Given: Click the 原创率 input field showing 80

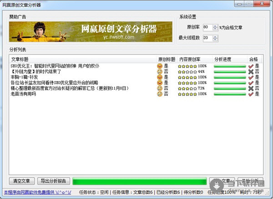Looking at the screenshot, I should tap(208, 27).
